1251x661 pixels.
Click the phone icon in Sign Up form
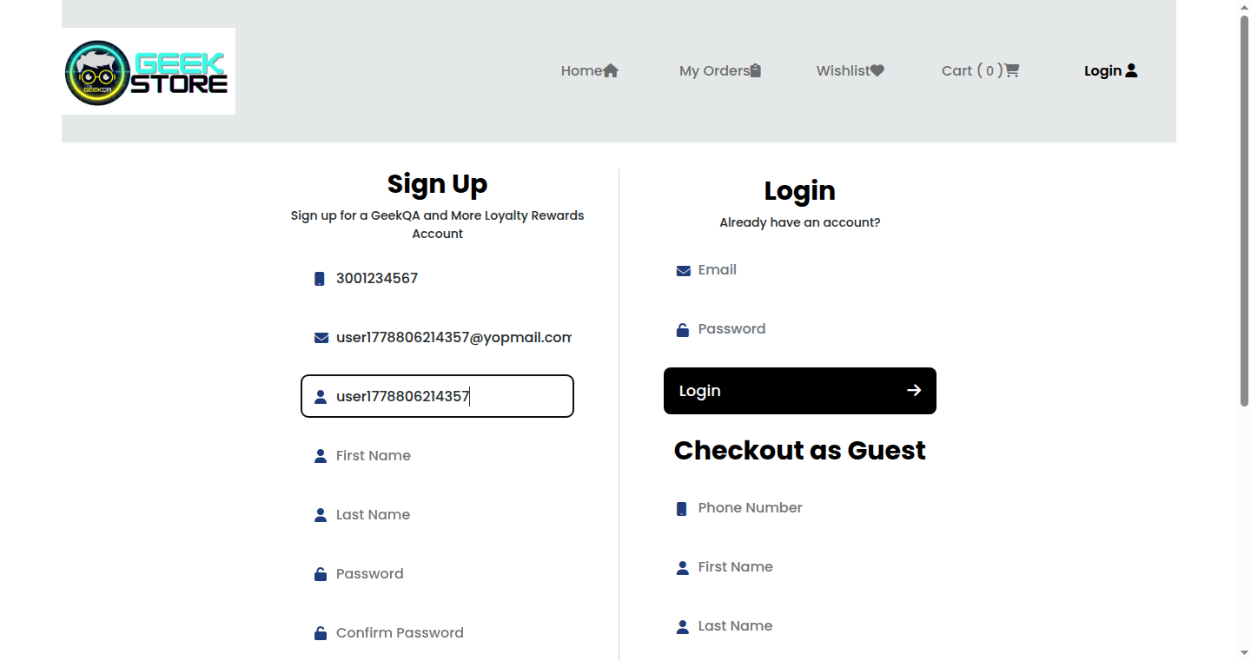point(320,279)
